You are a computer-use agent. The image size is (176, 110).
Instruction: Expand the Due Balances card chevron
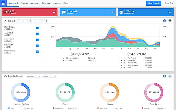pyautogui.click(x=54, y=12)
